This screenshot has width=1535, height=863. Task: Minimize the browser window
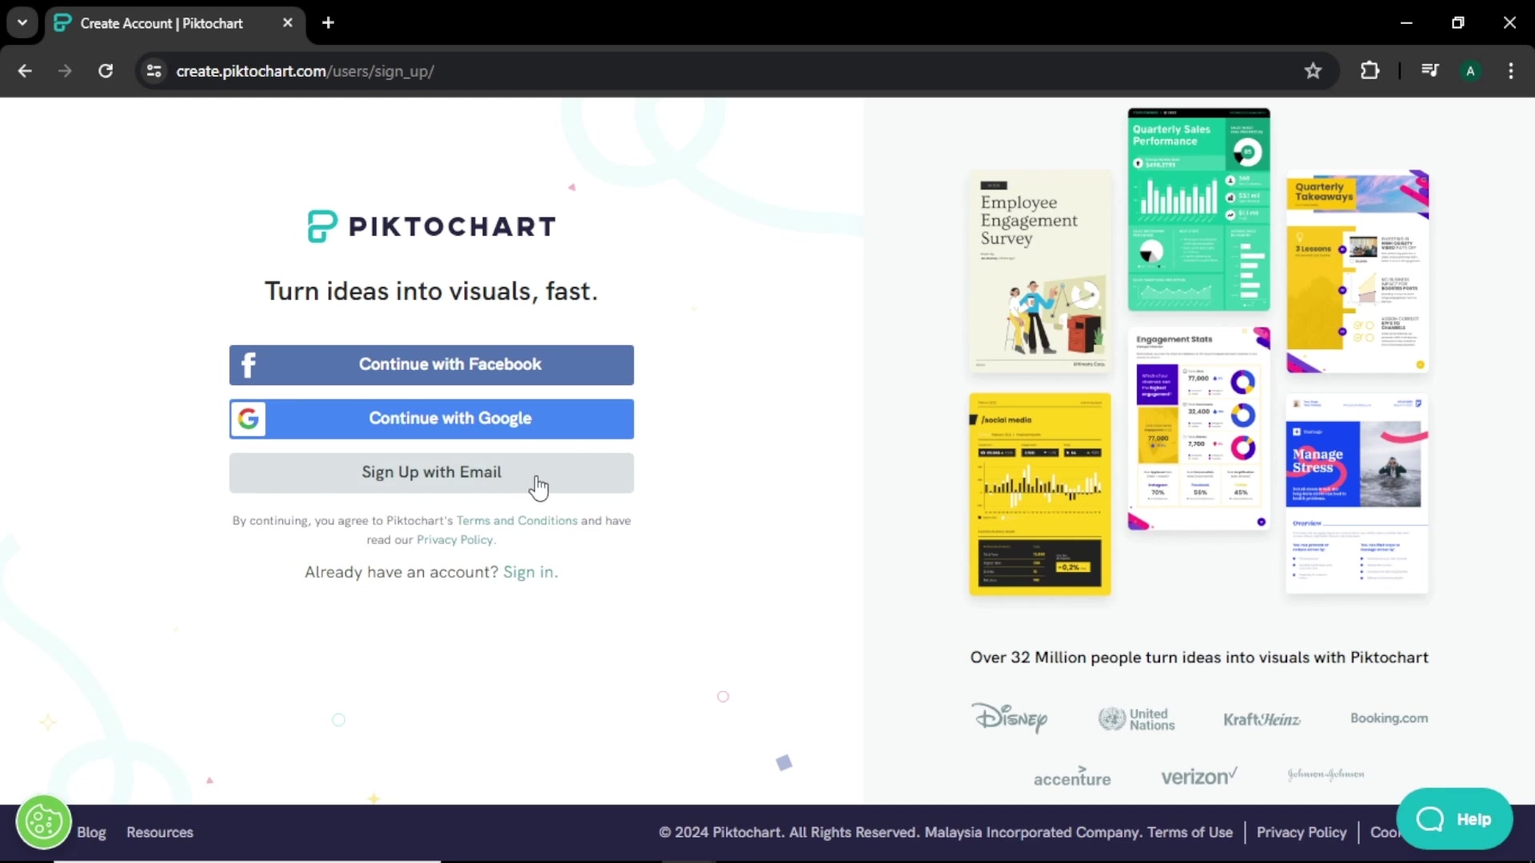pyautogui.click(x=1406, y=23)
